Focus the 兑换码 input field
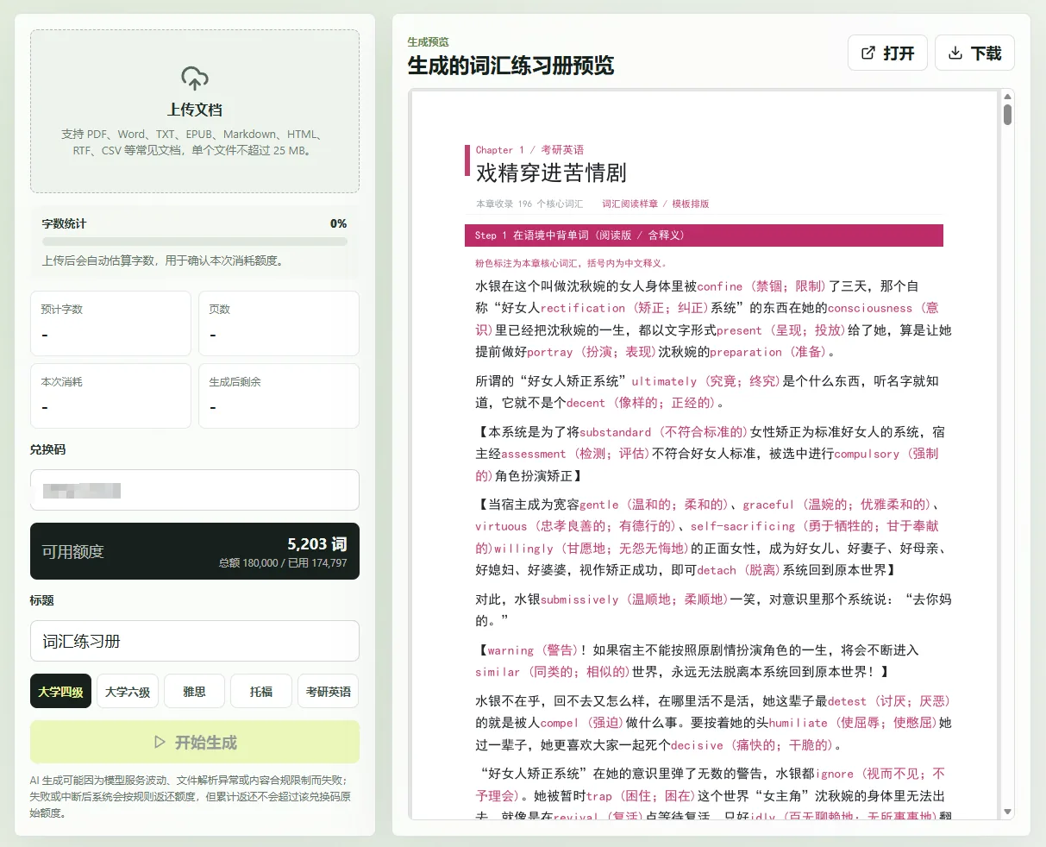1046x847 pixels. (195, 490)
